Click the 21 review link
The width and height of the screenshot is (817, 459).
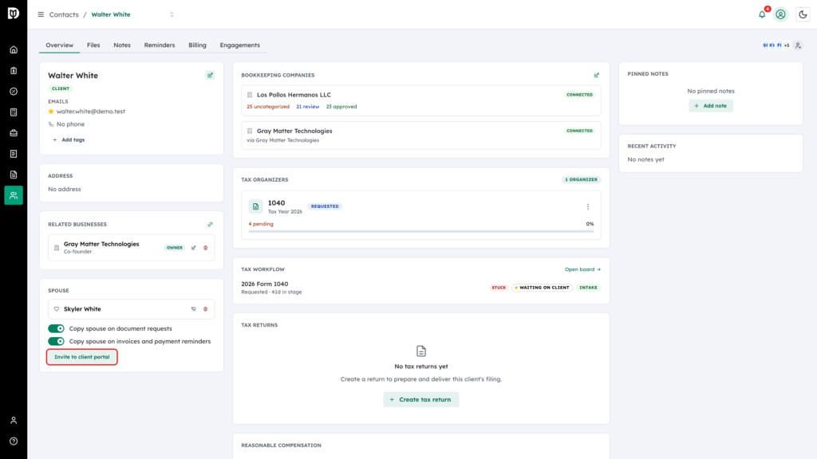pyautogui.click(x=307, y=107)
